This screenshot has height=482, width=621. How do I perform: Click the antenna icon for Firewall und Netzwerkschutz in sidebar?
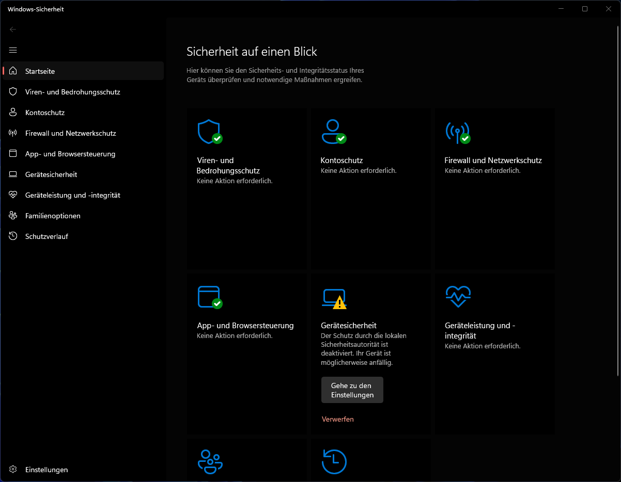coord(13,133)
